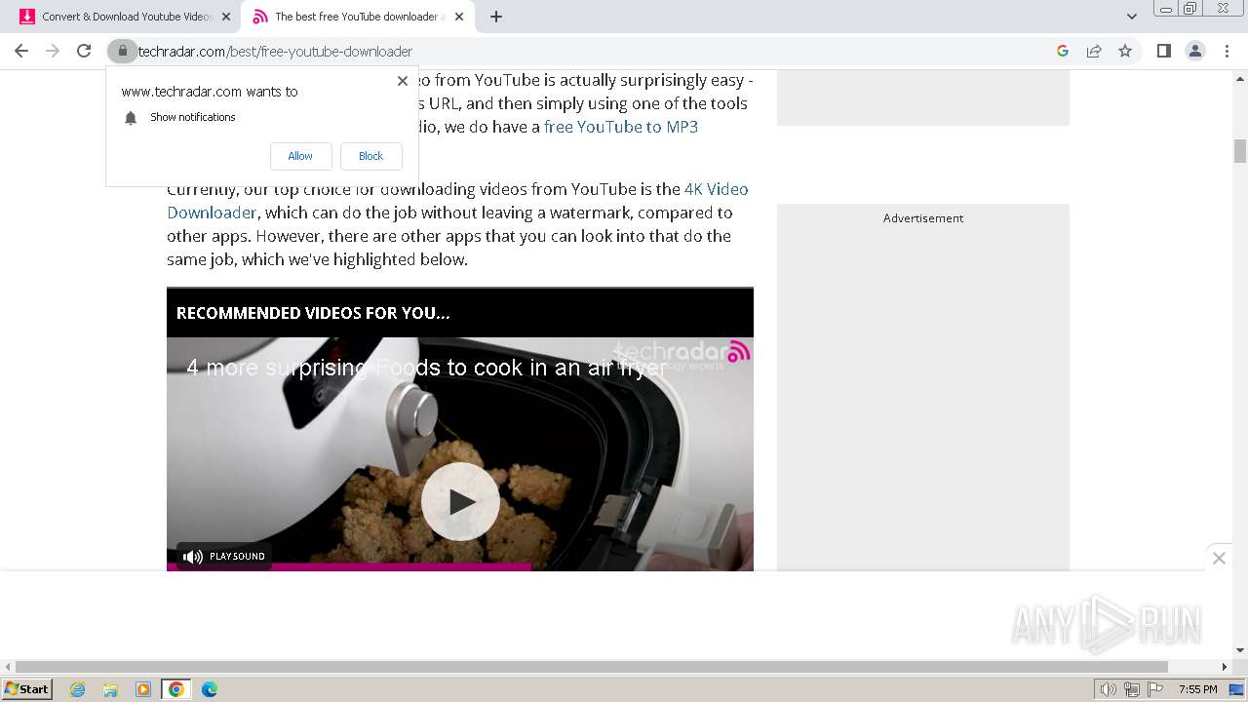Click the notification bell icon
Image resolution: width=1248 pixels, height=702 pixels.
click(131, 118)
